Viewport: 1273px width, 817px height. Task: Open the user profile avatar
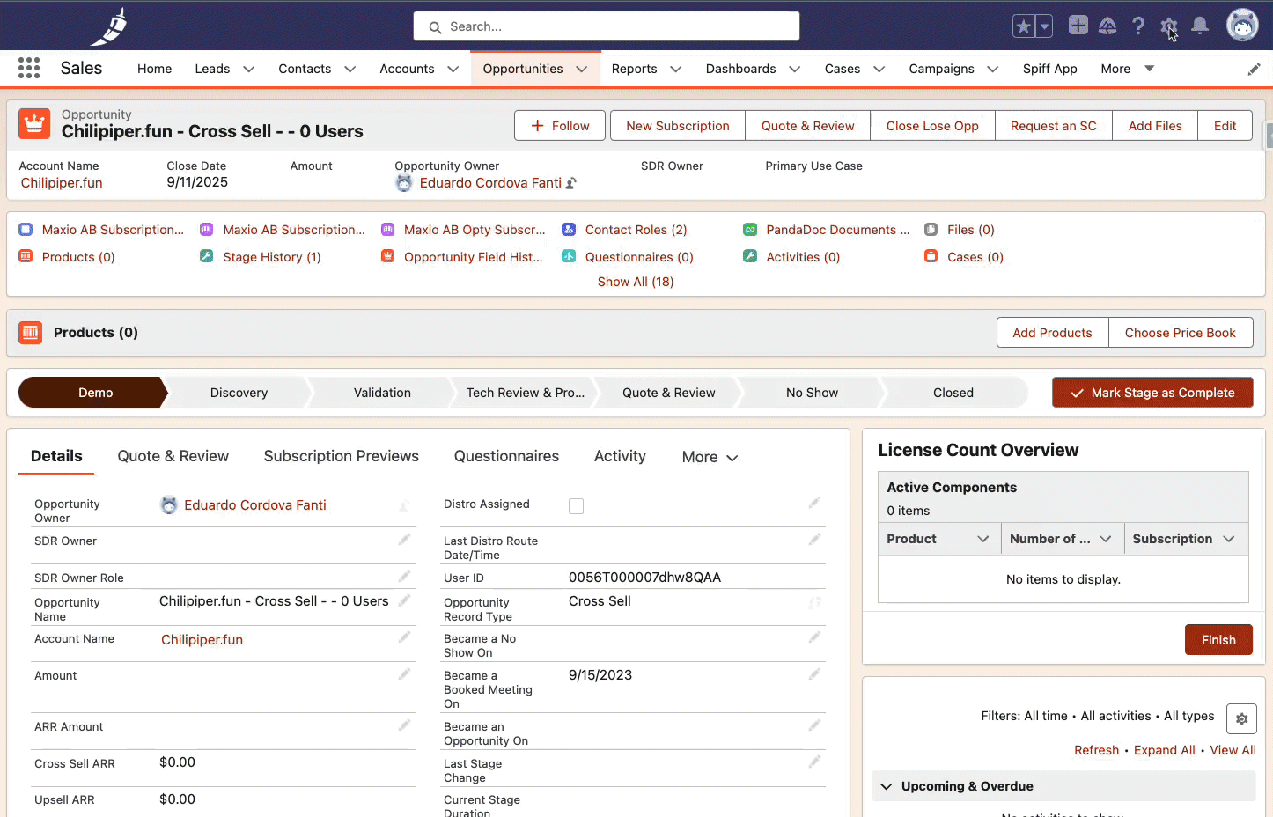(1242, 26)
